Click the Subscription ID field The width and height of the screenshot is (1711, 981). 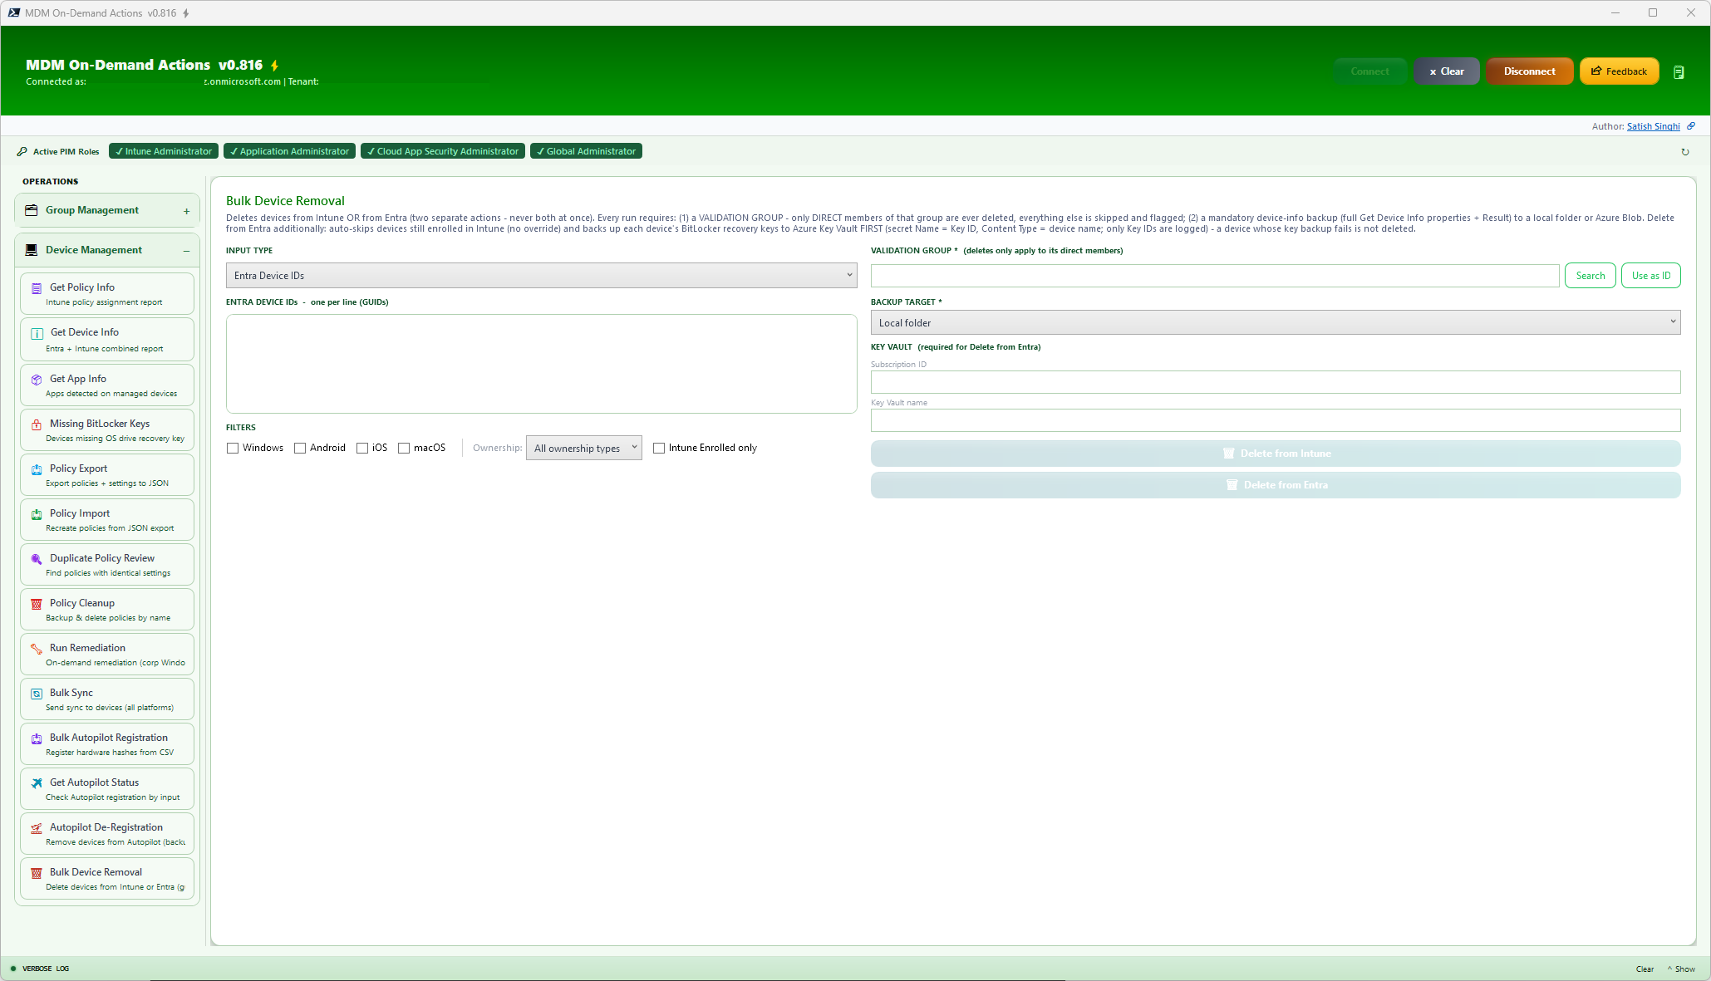1276,382
